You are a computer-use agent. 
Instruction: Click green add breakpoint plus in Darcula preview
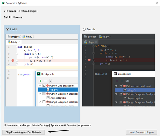point(117,81)
